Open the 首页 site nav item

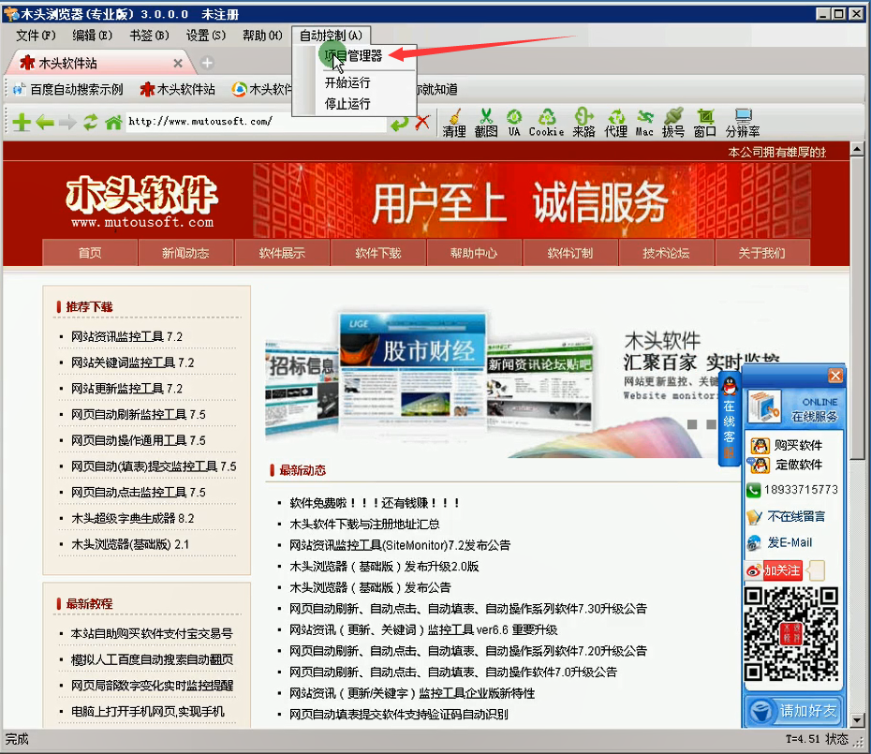(90, 254)
